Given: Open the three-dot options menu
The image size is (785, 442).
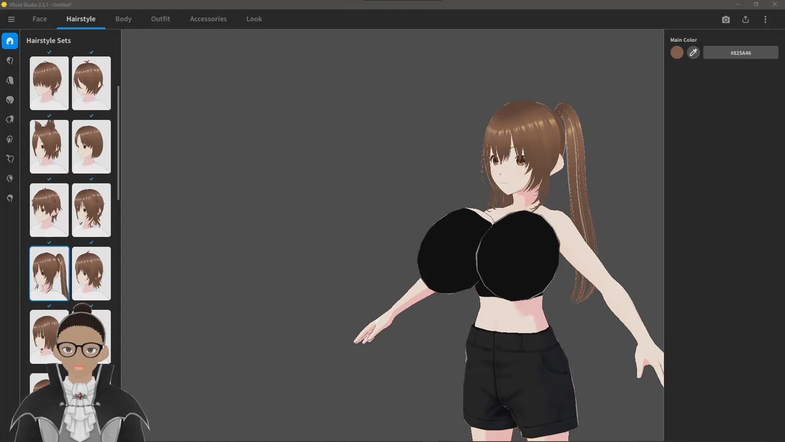Looking at the screenshot, I should (x=765, y=19).
